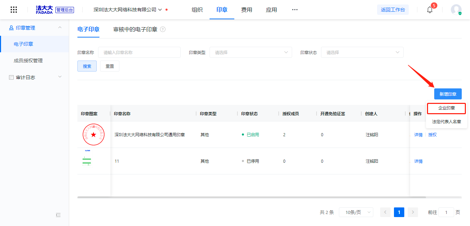Click the collapse sidebar icon

pos(58,215)
